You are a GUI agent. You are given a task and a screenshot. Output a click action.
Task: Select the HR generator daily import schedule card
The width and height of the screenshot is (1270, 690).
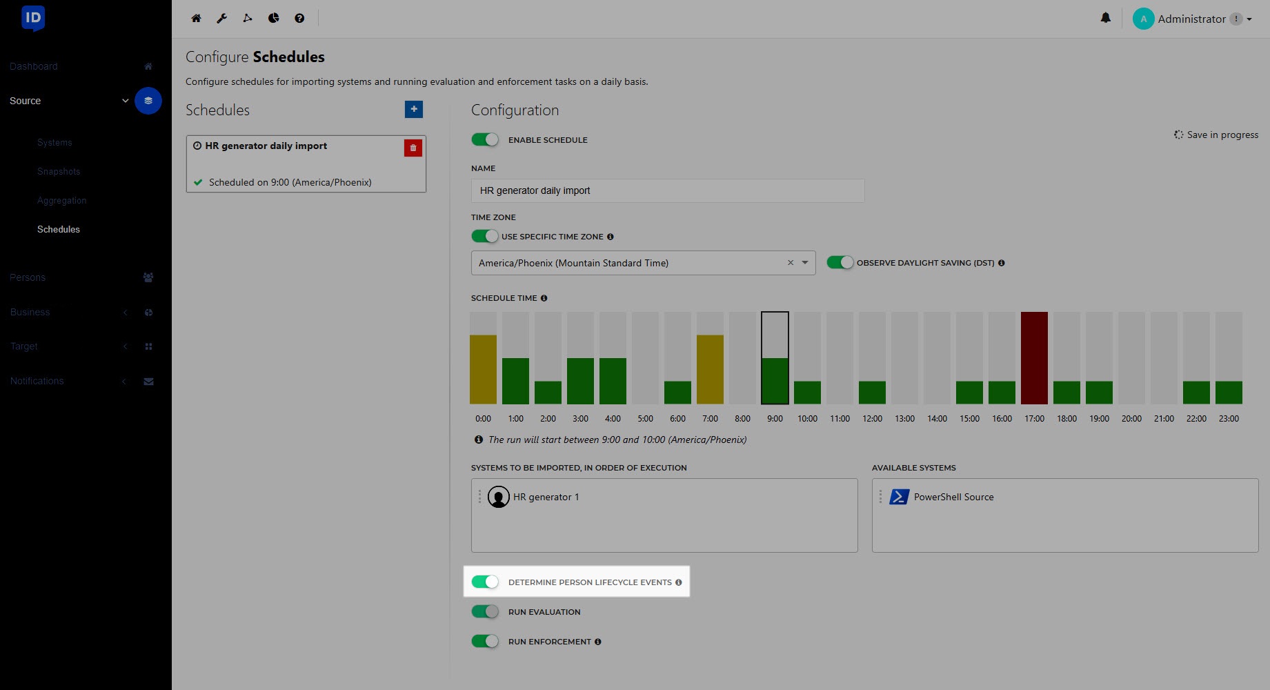pos(306,164)
